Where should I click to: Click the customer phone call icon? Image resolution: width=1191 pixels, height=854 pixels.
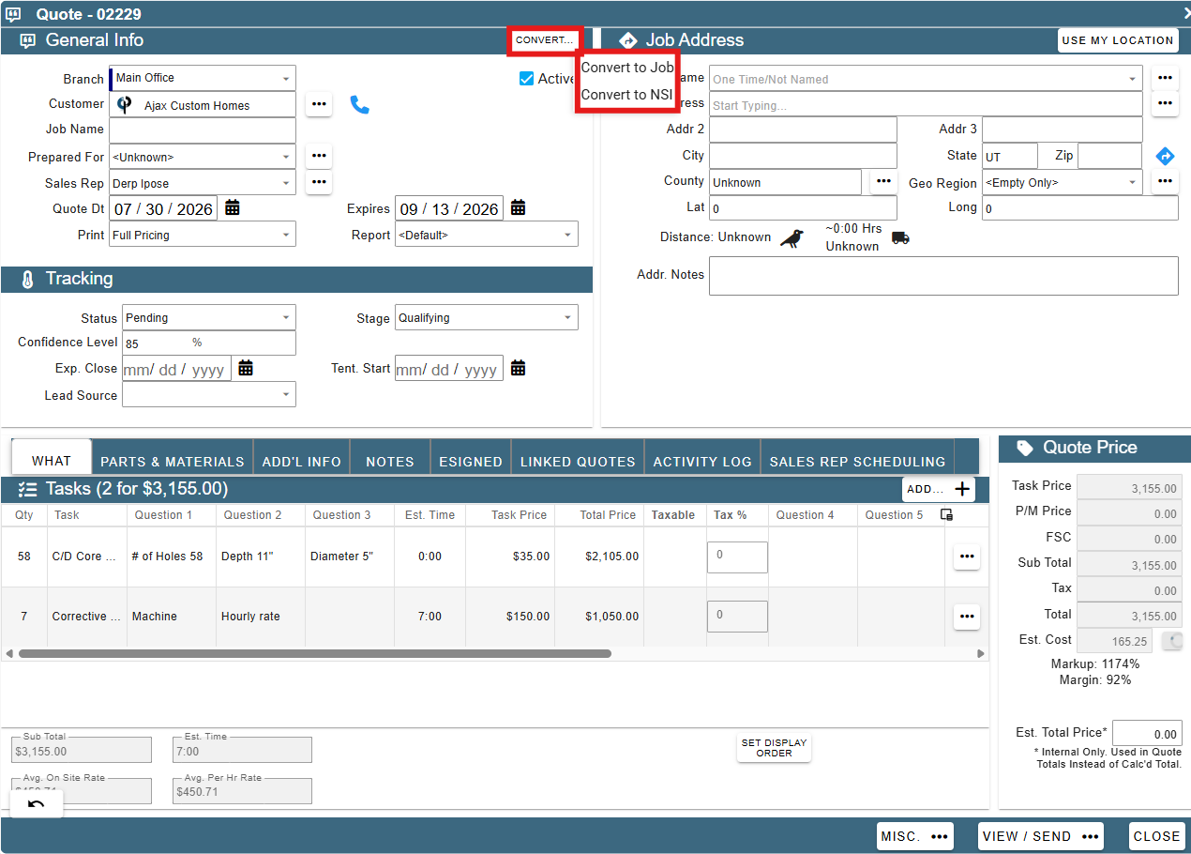(360, 104)
